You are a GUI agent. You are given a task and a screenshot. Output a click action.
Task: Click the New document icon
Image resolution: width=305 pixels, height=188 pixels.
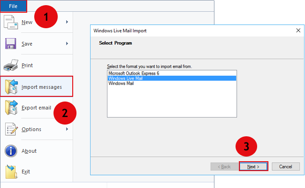11,22
